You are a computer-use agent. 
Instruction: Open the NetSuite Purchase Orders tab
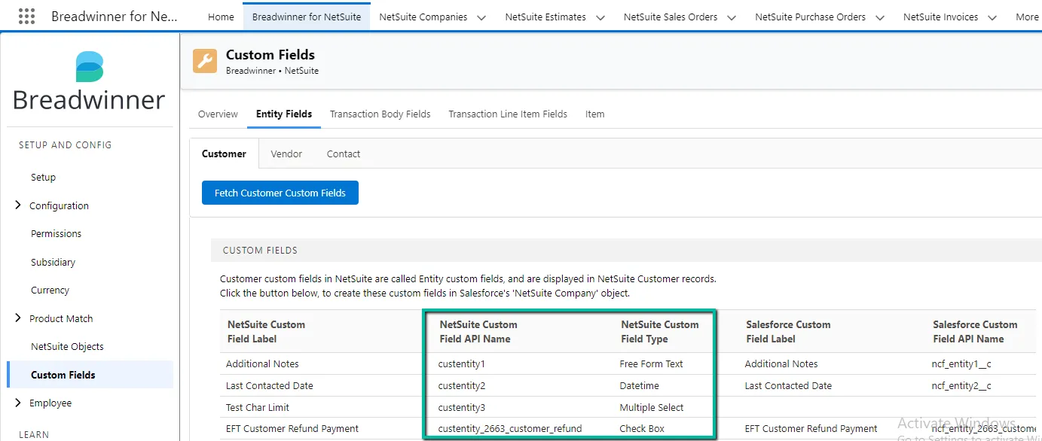pos(811,17)
